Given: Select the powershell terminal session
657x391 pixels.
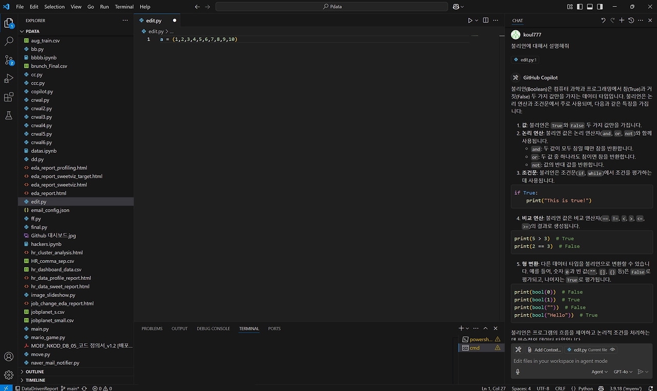Looking at the screenshot, I should tap(480, 339).
